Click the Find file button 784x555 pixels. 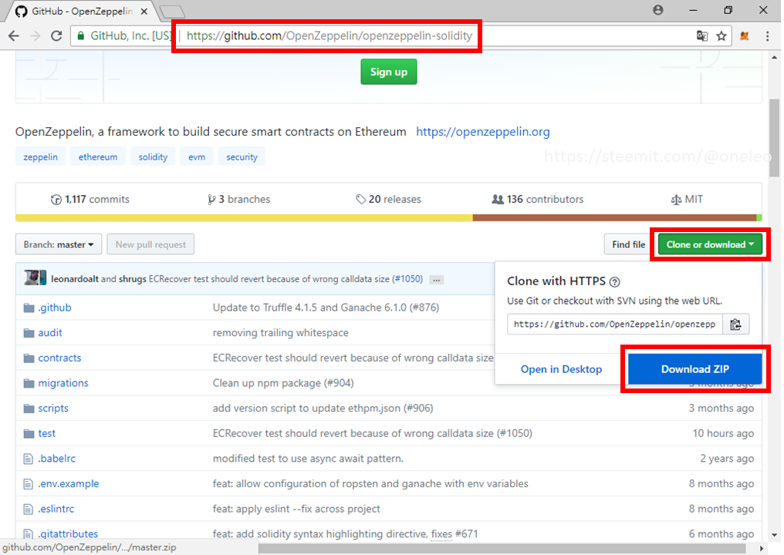pyautogui.click(x=628, y=244)
